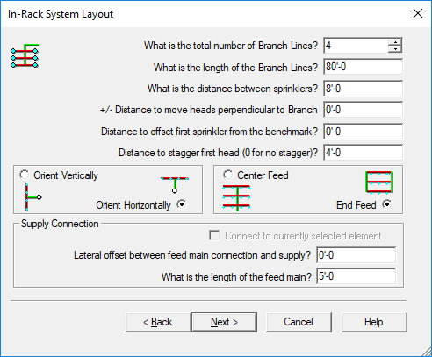Viewport: 432px width, 357px height.
Task: Click the end feed diagram icon
Action: coord(379,182)
